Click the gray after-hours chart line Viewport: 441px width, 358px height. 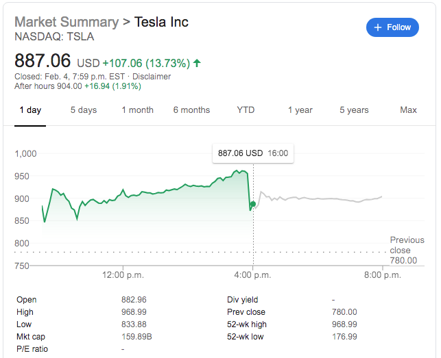pyautogui.click(x=322, y=199)
